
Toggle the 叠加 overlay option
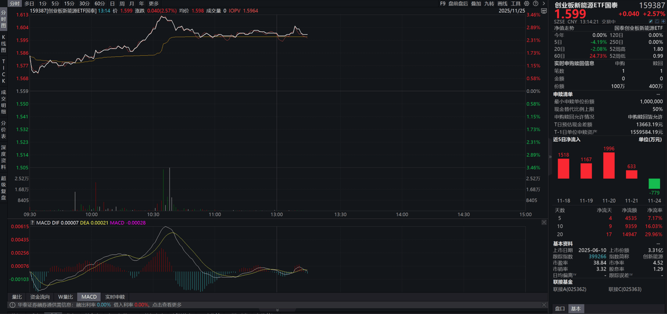click(476, 3)
